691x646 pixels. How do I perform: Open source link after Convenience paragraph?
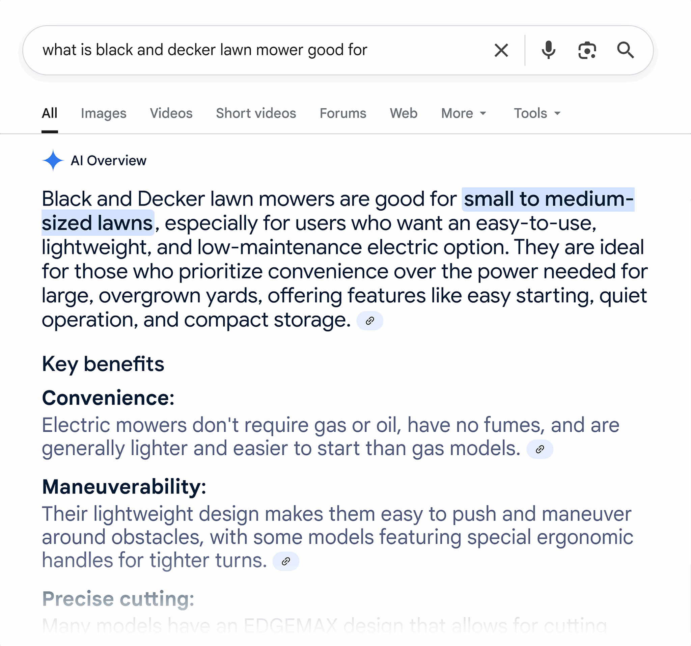(x=540, y=449)
